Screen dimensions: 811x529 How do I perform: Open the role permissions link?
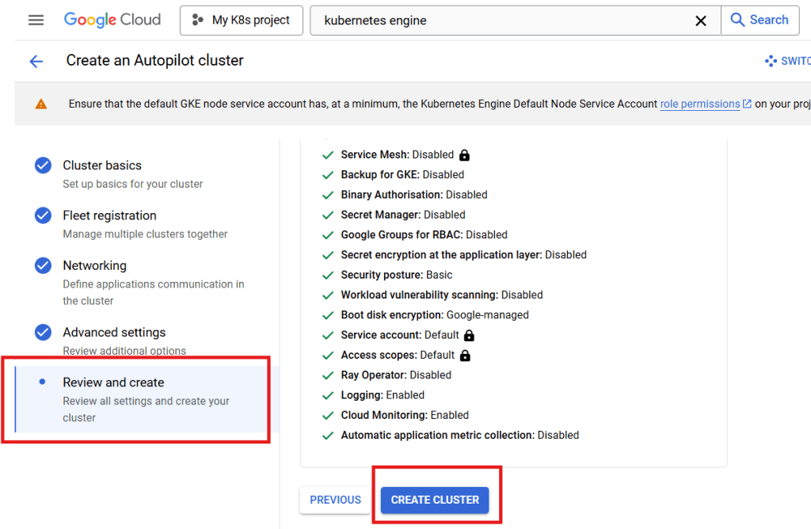tap(700, 104)
